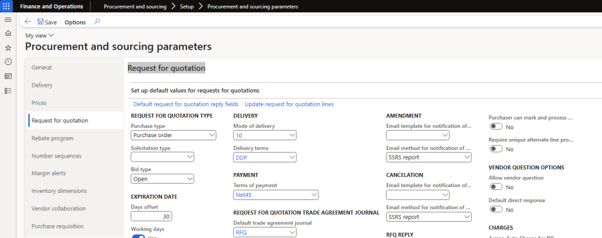Open the Delivery terms dropdown
Image resolution: width=602 pixels, height=238 pixels.
tap(265, 157)
